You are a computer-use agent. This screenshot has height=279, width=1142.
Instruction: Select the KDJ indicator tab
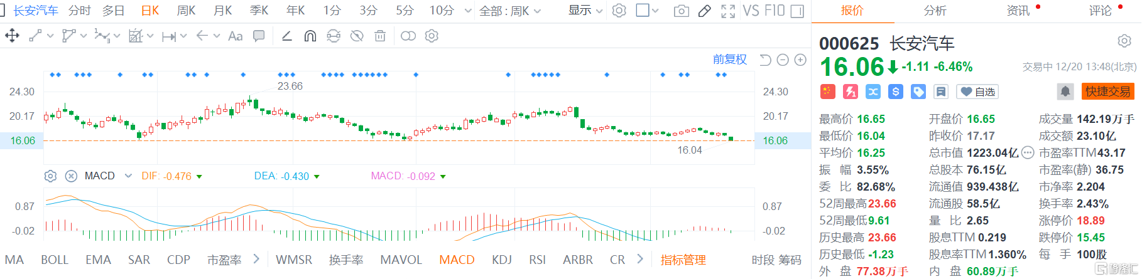[501, 260]
